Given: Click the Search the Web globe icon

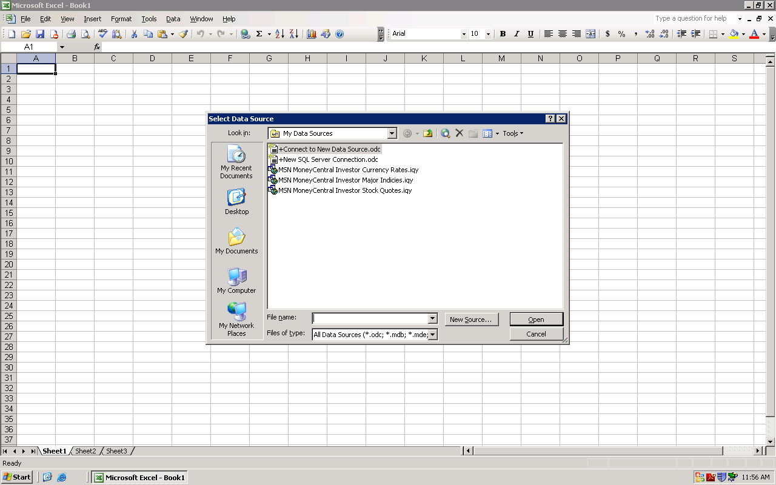Looking at the screenshot, I should [x=446, y=133].
